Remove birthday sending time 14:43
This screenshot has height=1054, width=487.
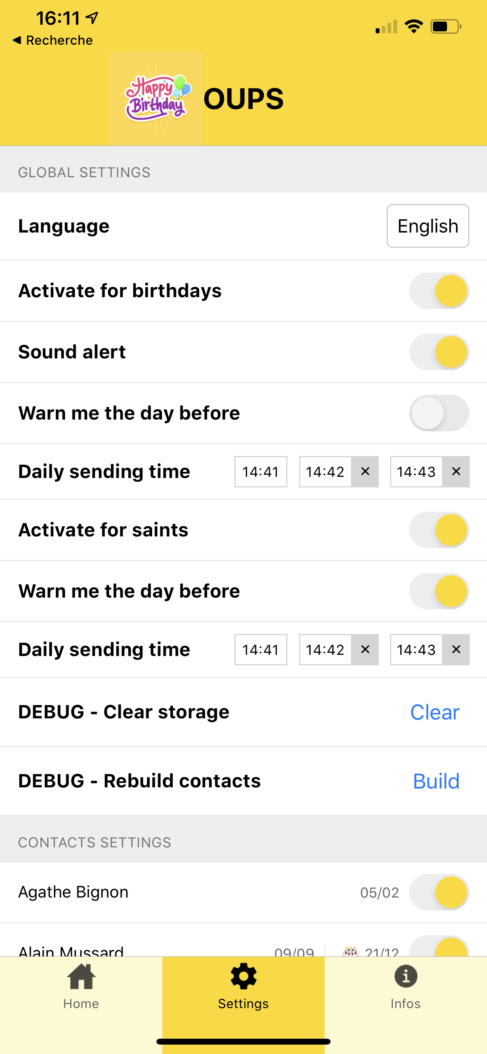(456, 472)
